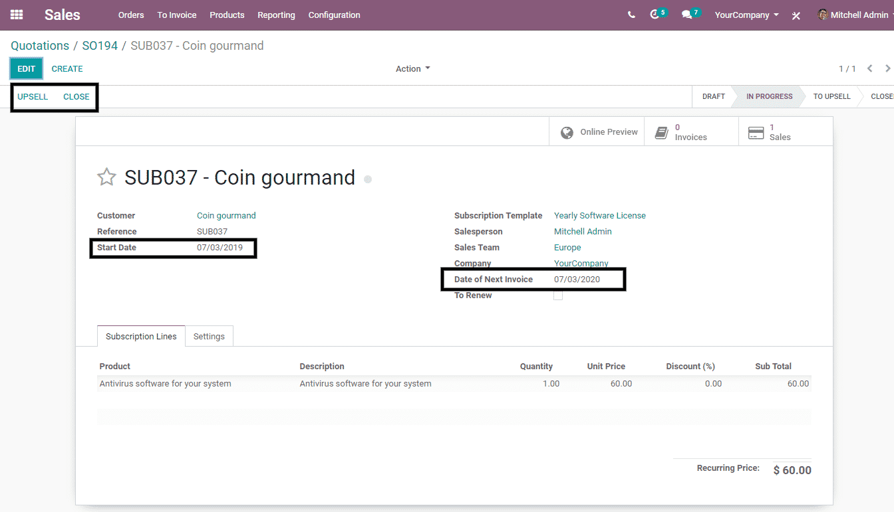Click the grey health status dot

point(368,179)
